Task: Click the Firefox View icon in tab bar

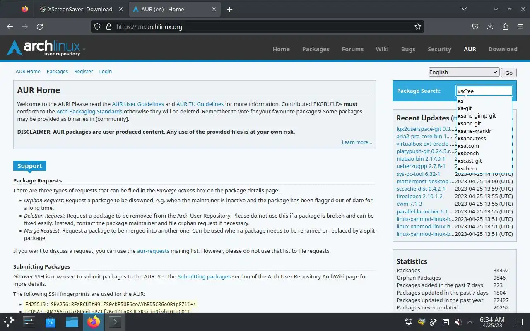Action: click(25, 9)
